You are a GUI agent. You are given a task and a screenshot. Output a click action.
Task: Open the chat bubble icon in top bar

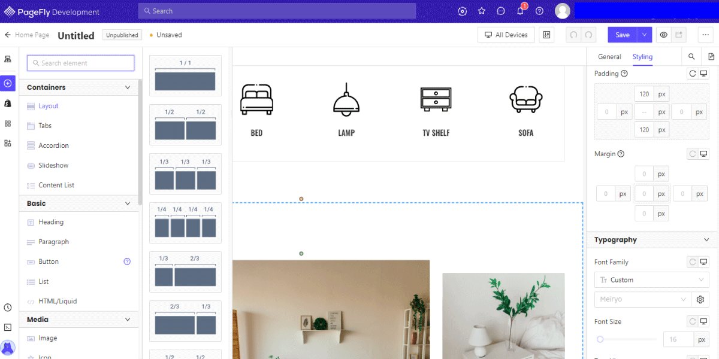click(501, 11)
